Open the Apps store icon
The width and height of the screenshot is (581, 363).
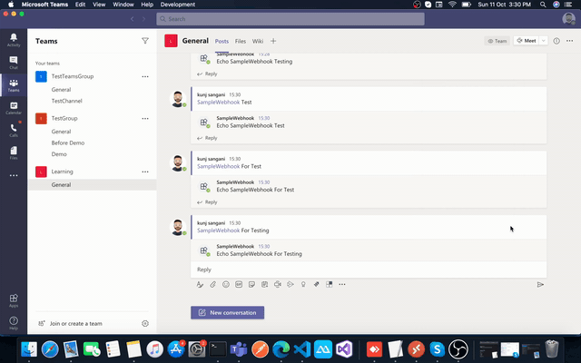(14, 300)
